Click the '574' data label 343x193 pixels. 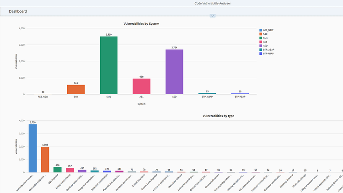(x=76, y=83)
